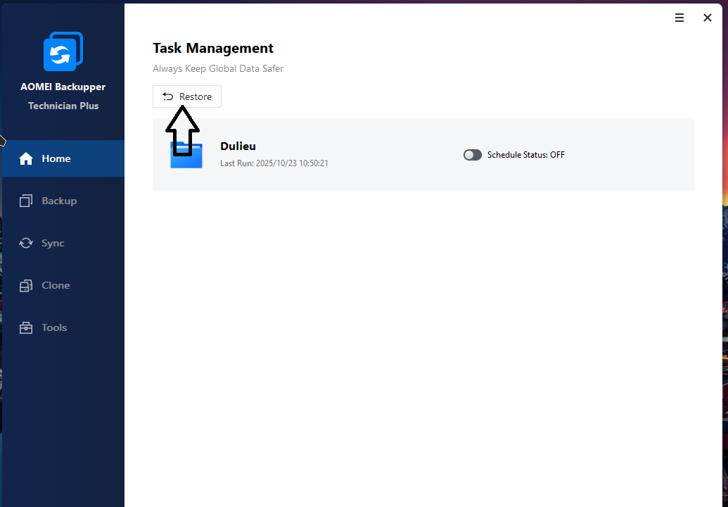Toggle the Schedule Status switch for Dulieu

472,155
